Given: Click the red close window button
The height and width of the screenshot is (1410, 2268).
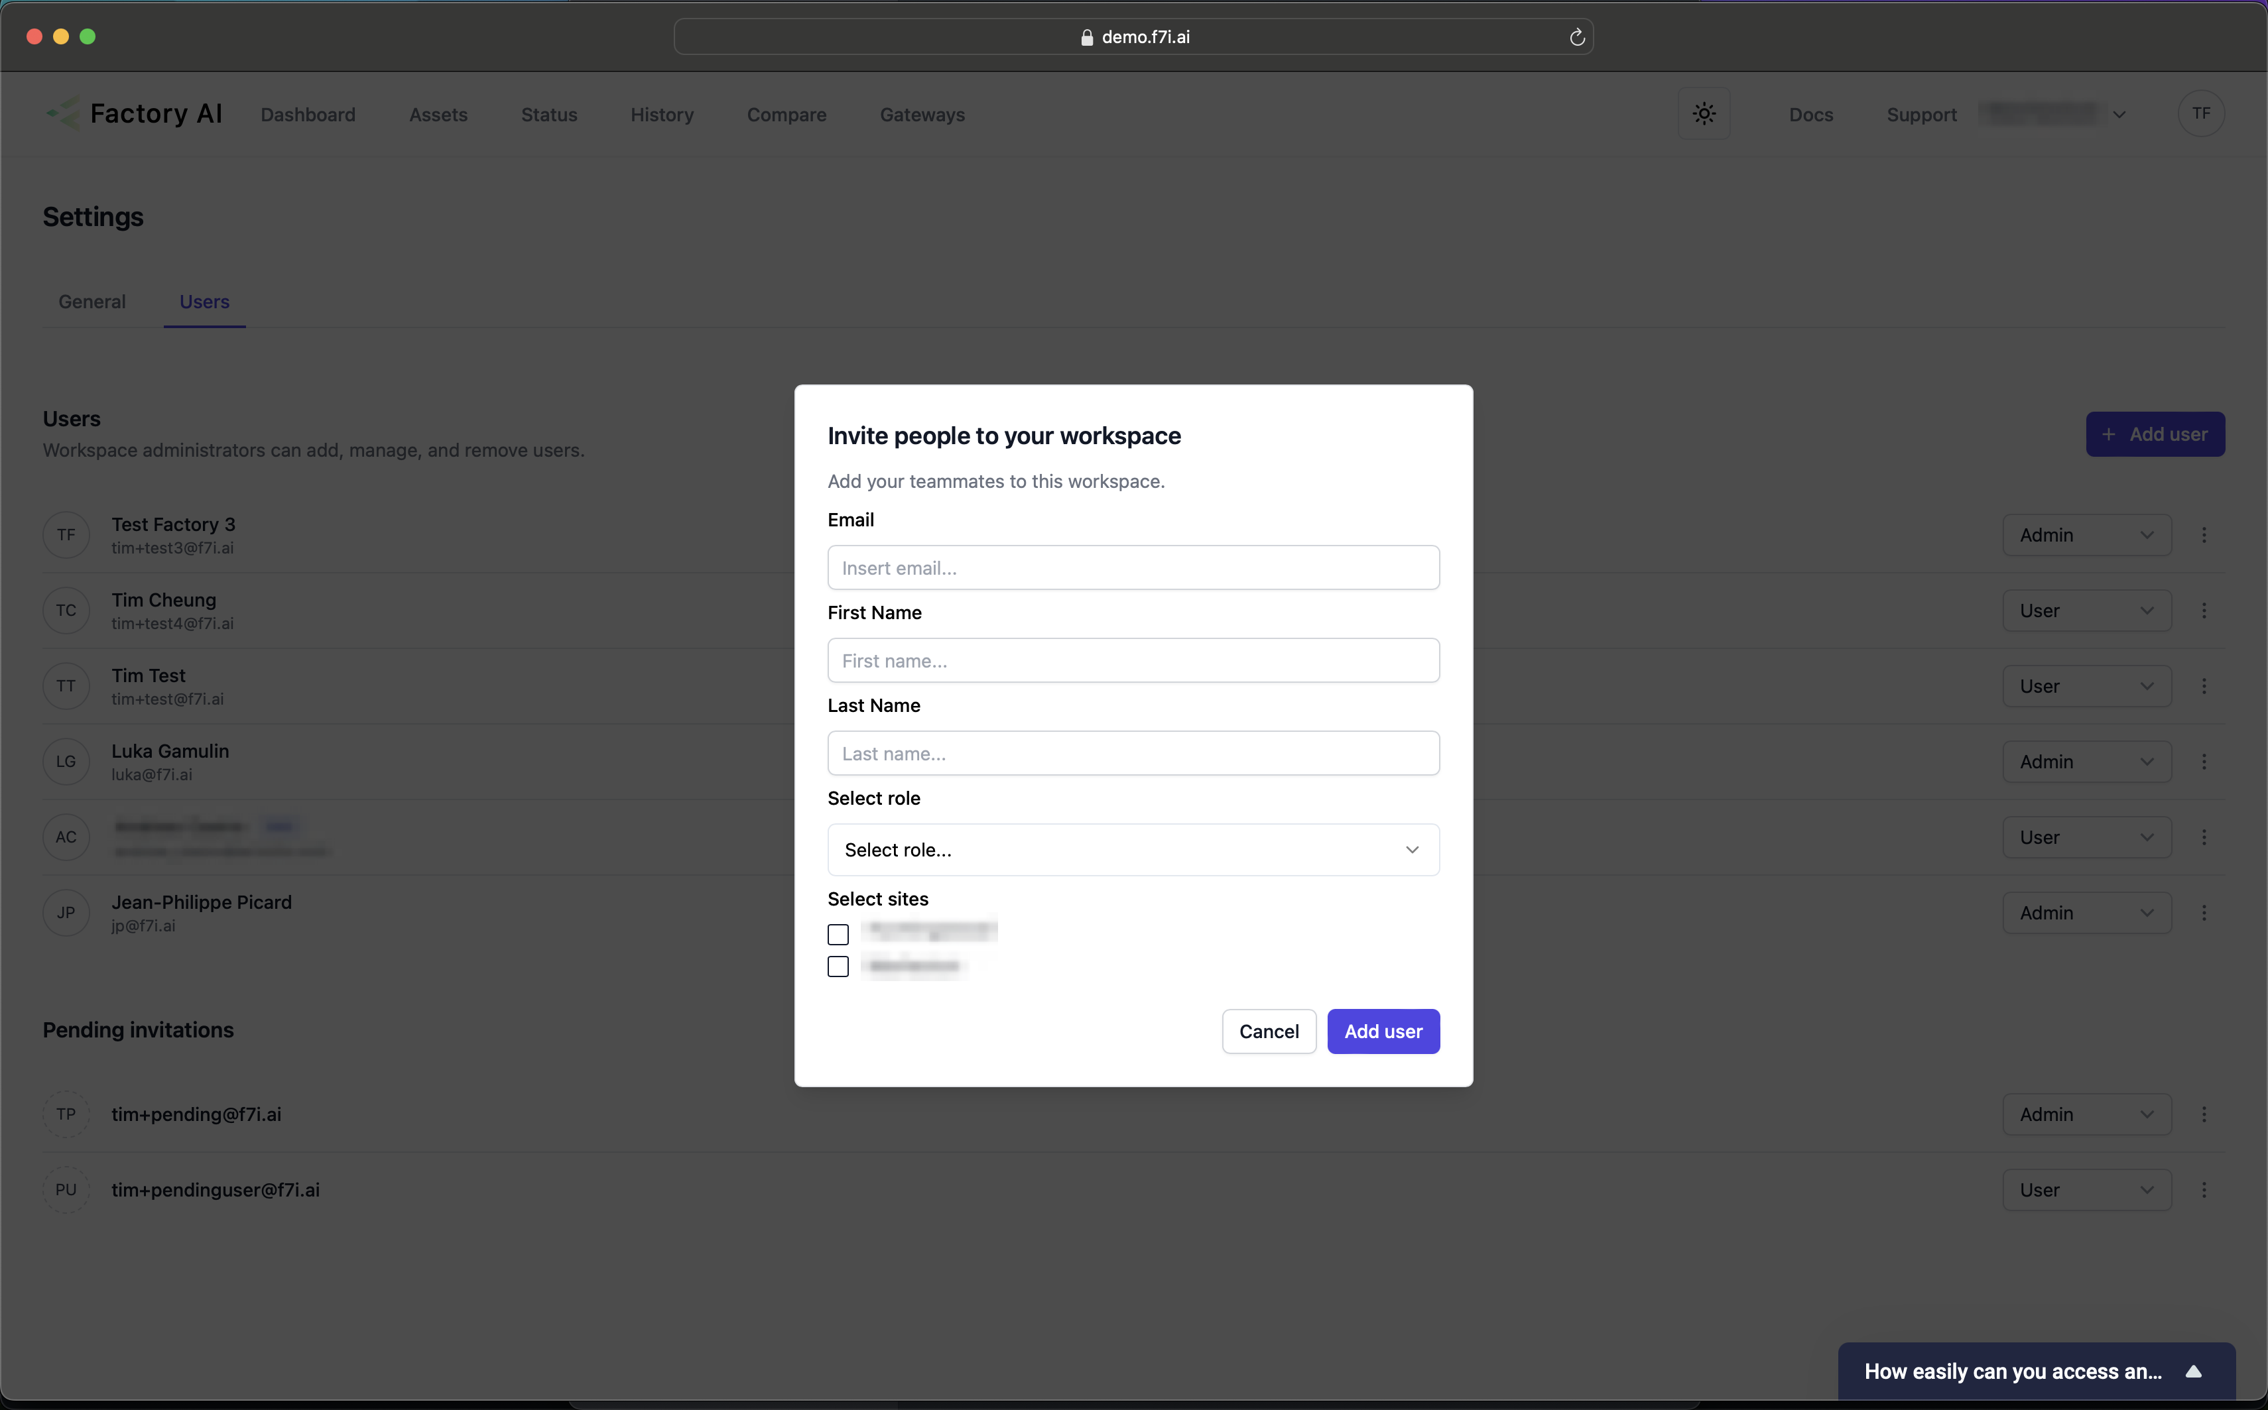Looking at the screenshot, I should coord(34,36).
